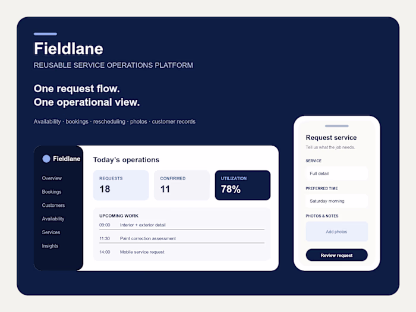416x312 pixels.
Task: Select the 11:30 Paint correction assessment row
Action: 182,238
